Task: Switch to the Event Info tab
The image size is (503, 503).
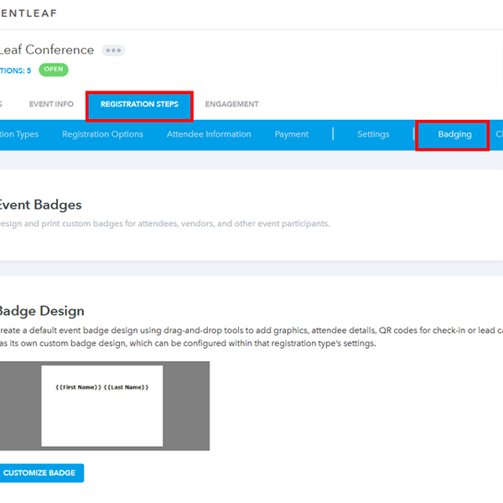Action: tap(51, 105)
